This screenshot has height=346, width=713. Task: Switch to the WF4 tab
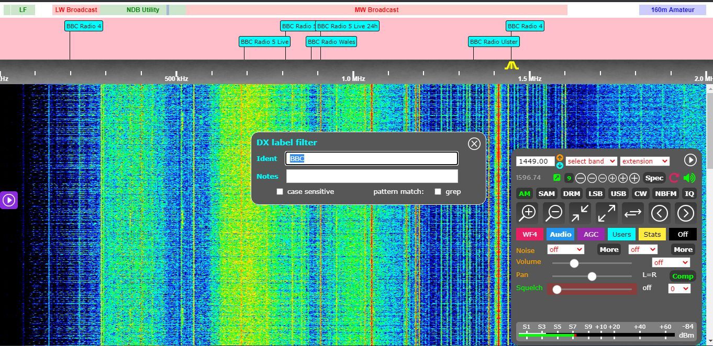pos(530,234)
